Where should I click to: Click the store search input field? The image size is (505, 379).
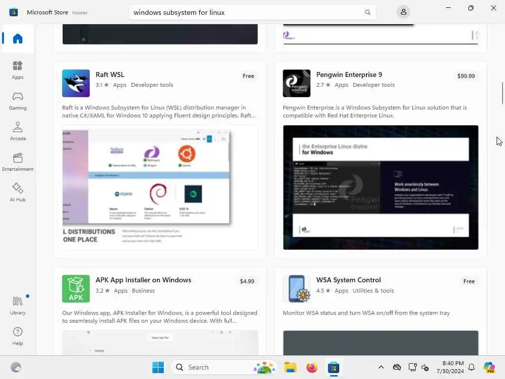tap(252, 12)
